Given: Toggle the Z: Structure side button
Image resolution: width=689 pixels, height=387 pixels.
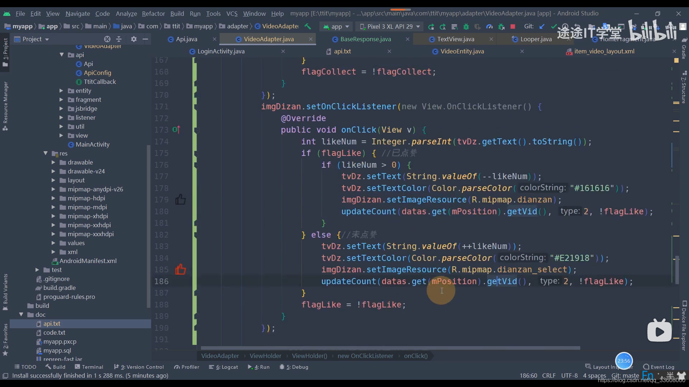Looking at the screenshot, I should pyautogui.click(x=684, y=87).
